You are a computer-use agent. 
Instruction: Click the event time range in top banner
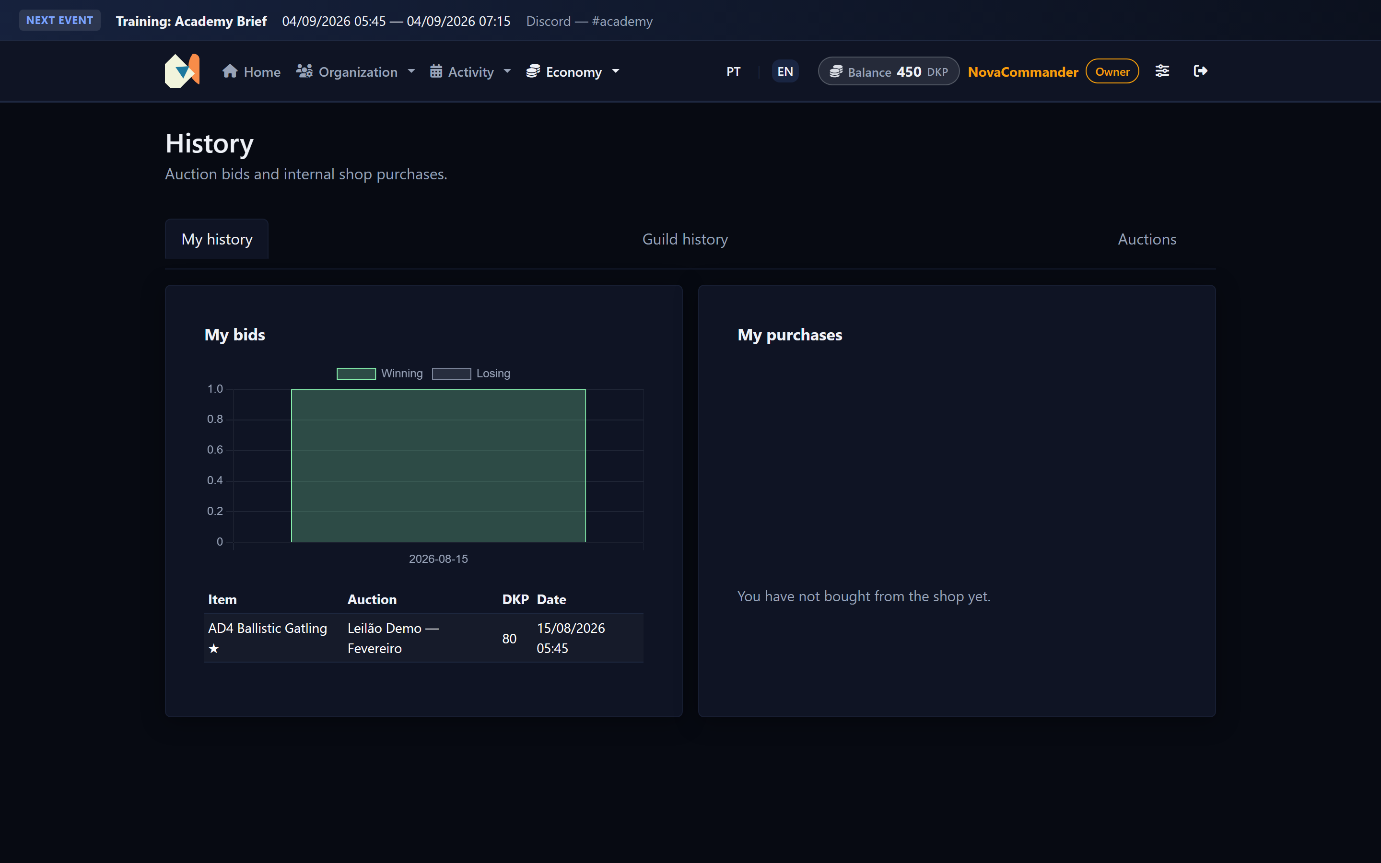(396, 21)
